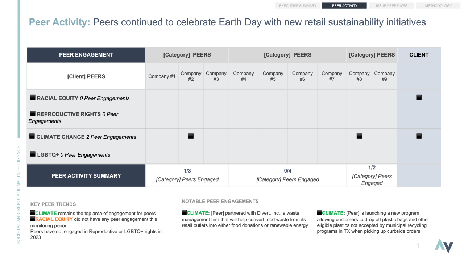Click the slide title 'Peer Activity:'
464x261 pixels.
point(60,22)
